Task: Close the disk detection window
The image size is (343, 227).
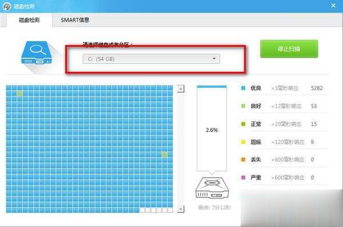Action: (x=333, y=6)
